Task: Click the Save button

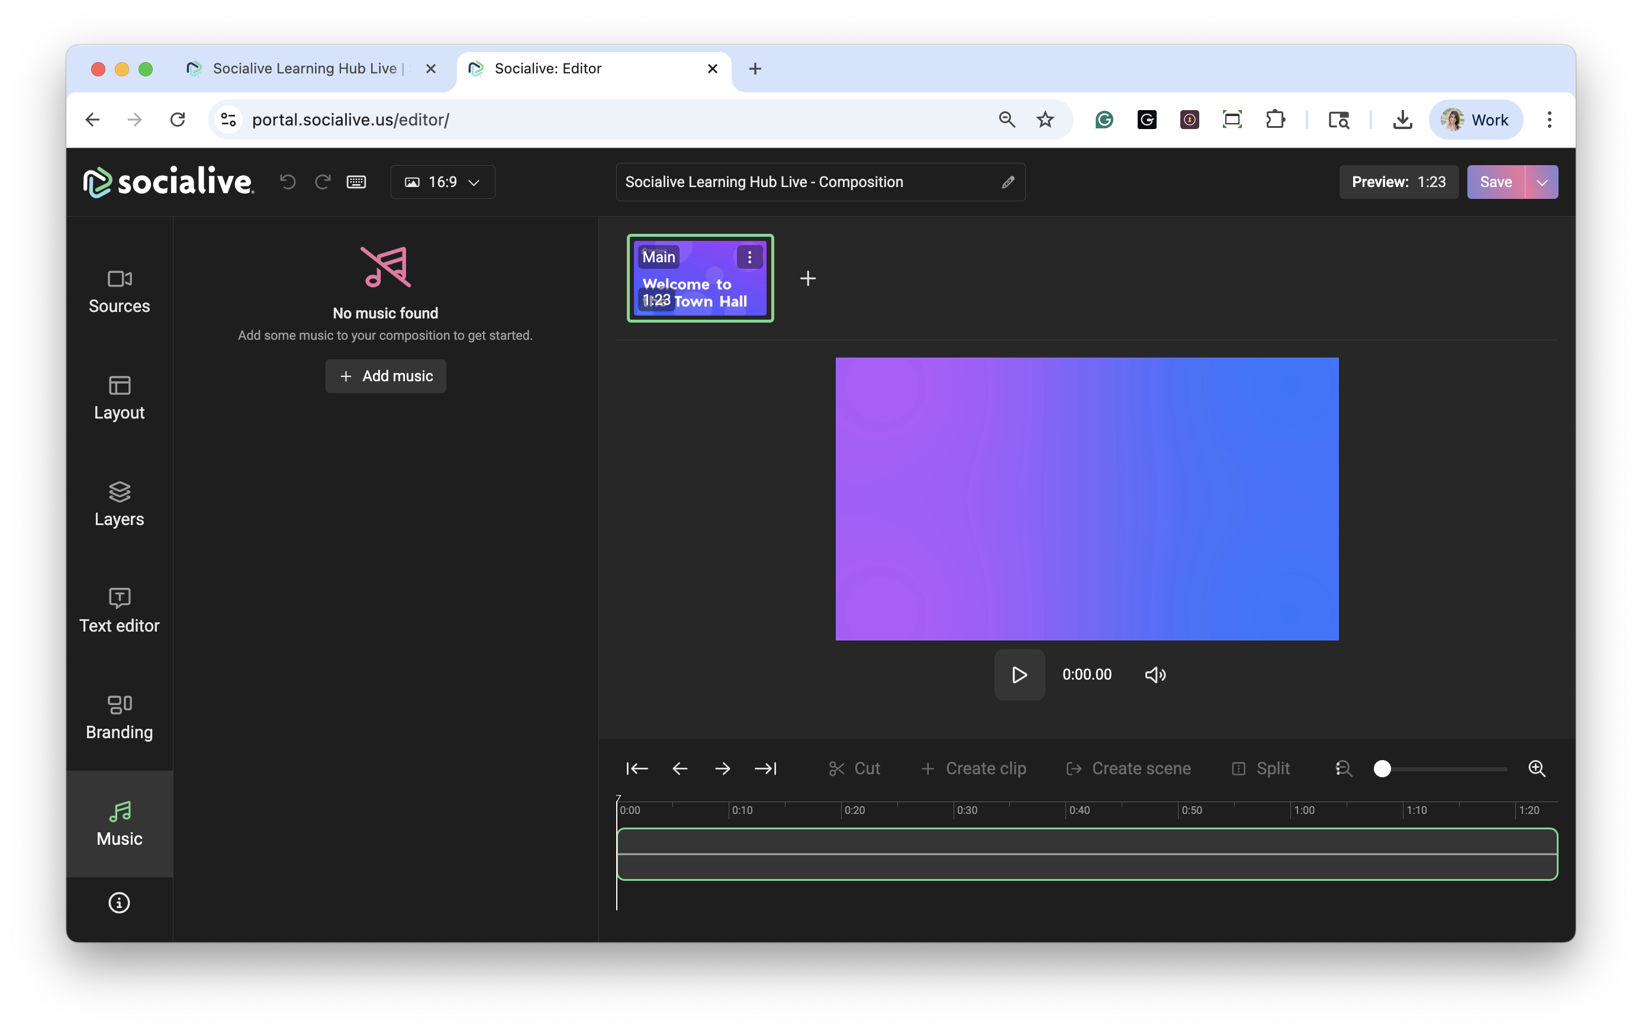Action: [x=1496, y=182]
